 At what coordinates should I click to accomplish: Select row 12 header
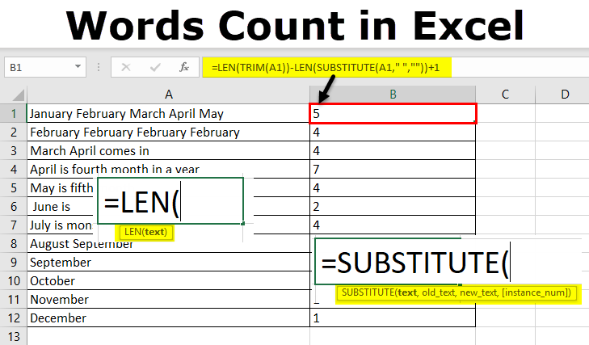tap(13, 318)
